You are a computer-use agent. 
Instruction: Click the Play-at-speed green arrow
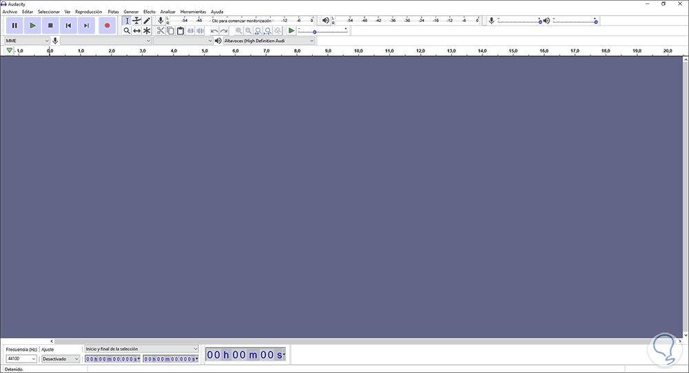pos(291,31)
